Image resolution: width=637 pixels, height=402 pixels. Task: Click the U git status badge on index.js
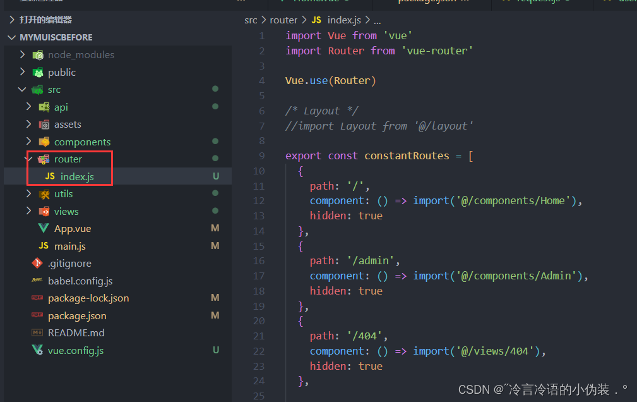click(x=216, y=176)
